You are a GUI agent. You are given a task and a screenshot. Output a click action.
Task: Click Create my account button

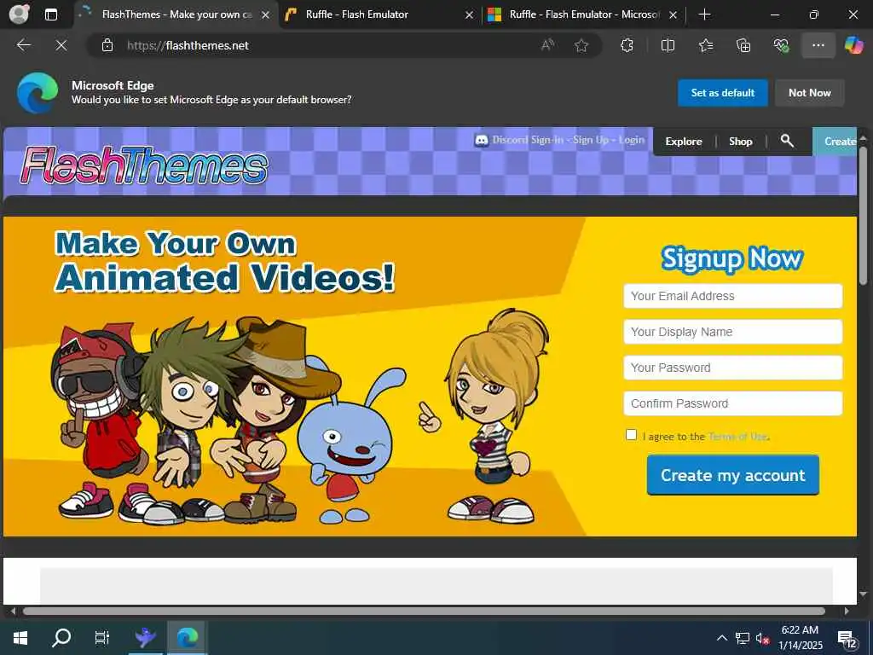click(732, 475)
